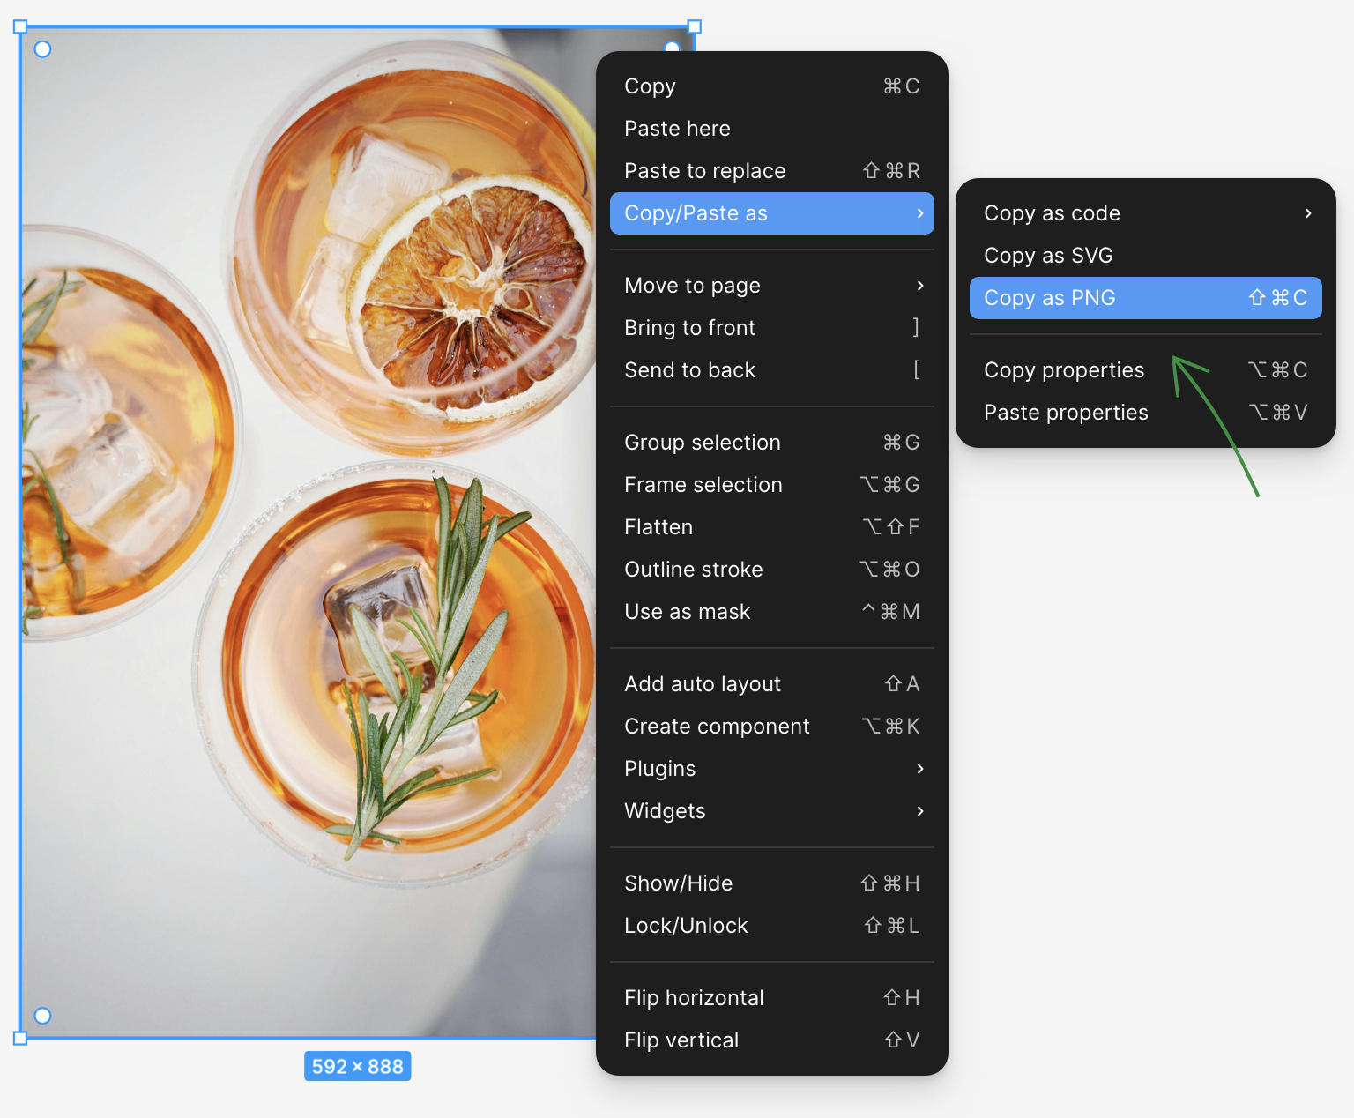Select Copy as SVG
Screen dimensions: 1354x1118
pos(1145,256)
